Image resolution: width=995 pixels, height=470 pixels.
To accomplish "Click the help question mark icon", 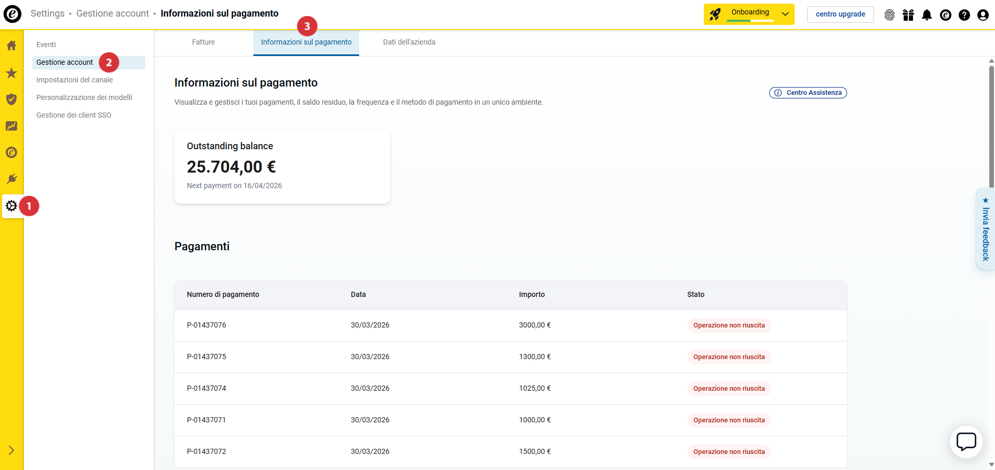I will [964, 15].
